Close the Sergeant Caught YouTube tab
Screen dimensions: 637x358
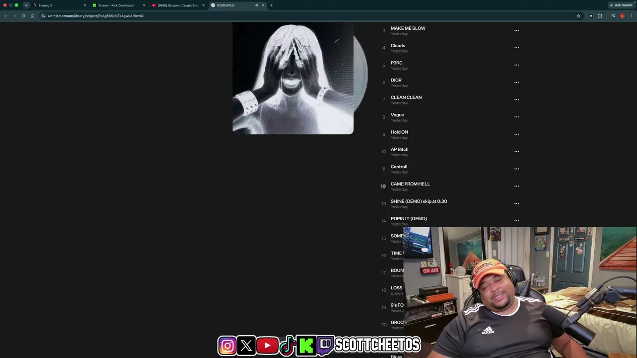(x=204, y=5)
